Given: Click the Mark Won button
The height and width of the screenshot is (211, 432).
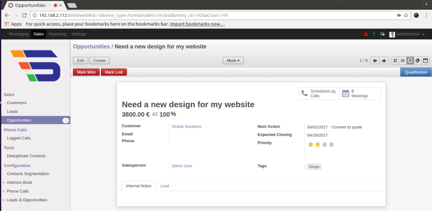Looking at the screenshot, I should 86,72.
